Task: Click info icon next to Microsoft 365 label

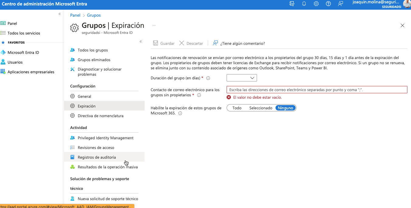Action: pyautogui.click(x=180, y=113)
